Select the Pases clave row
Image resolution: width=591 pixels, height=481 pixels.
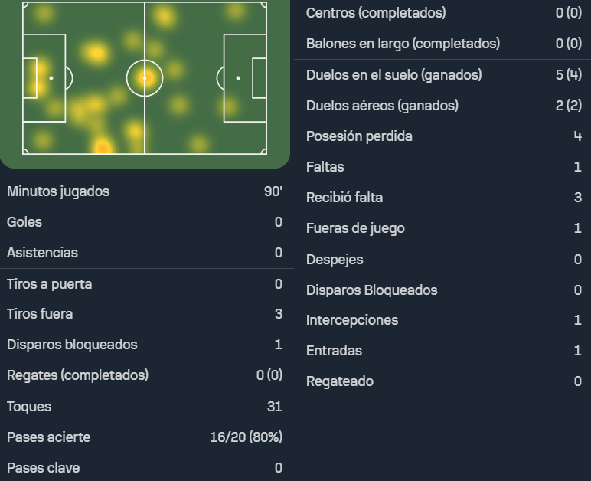[145, 468]
